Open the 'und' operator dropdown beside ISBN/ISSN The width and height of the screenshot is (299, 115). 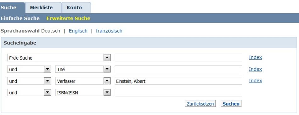[48, 93]
